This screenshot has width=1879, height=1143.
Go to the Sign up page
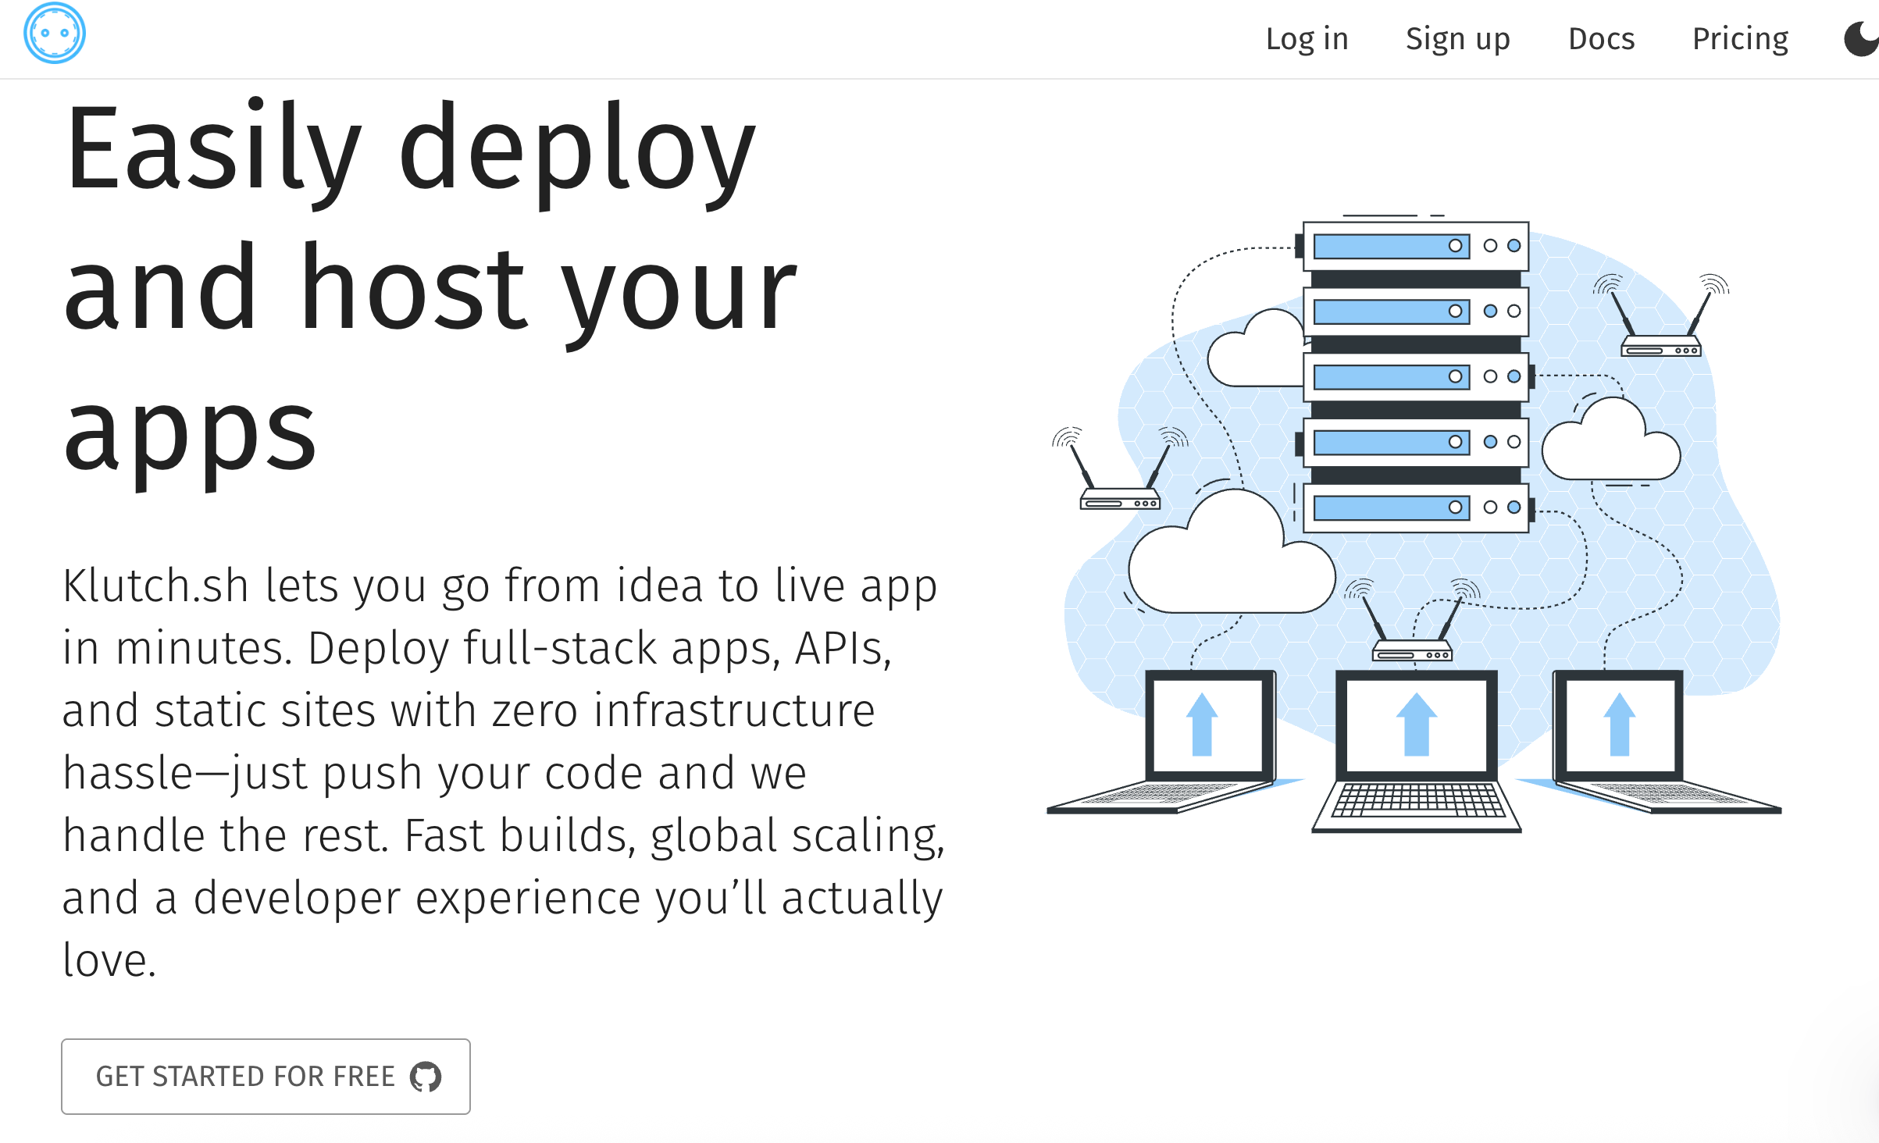tap(1457, 39)
